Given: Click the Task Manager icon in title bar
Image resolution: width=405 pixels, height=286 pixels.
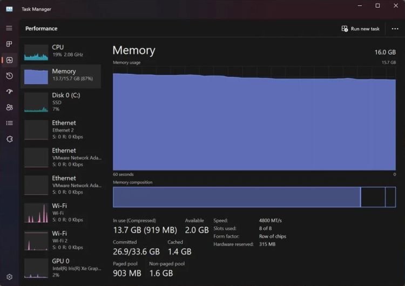Looking at the screenshot, I should (x=9, y=9).
